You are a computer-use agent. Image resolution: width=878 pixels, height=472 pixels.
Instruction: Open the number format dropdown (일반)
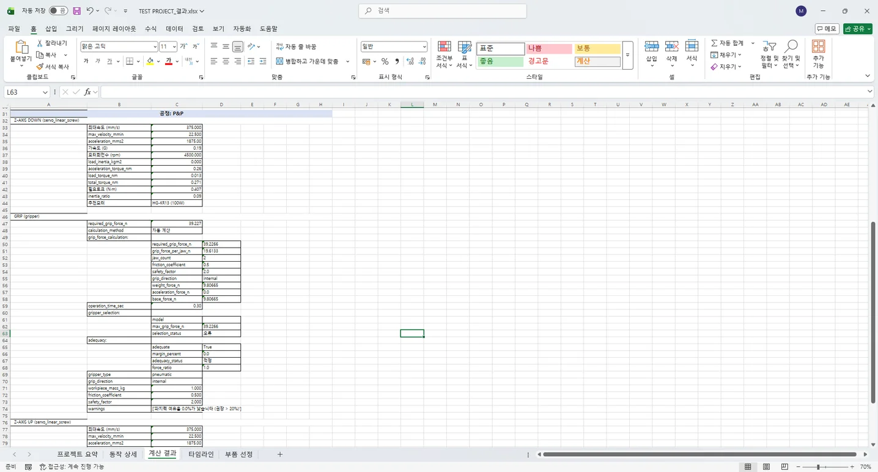tap(424, 46)
